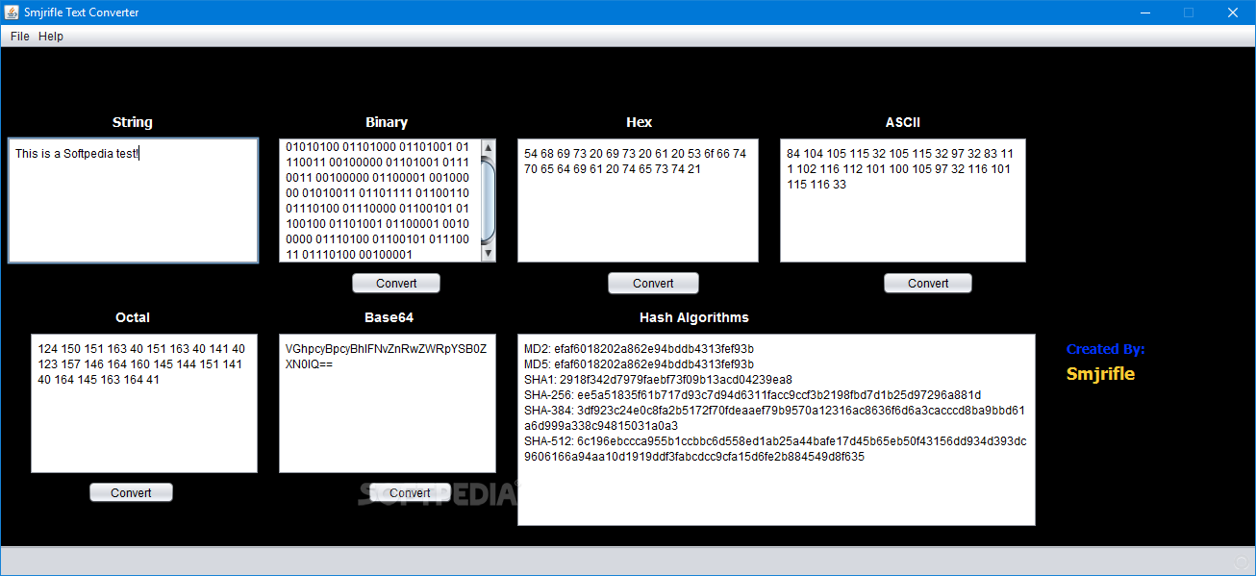1256x576 pixels.
Task: Close the Smjrifle Text Converter window
Action: point(1232,13)
